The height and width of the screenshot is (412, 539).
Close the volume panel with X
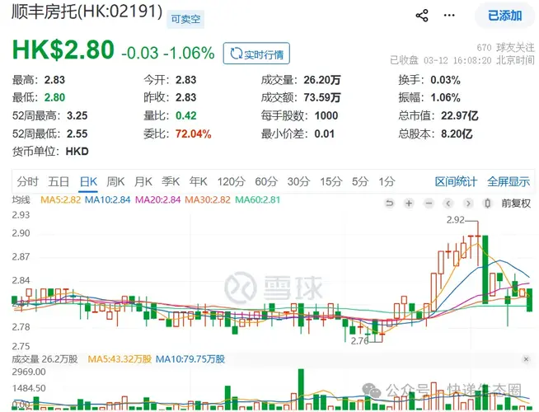526,359
